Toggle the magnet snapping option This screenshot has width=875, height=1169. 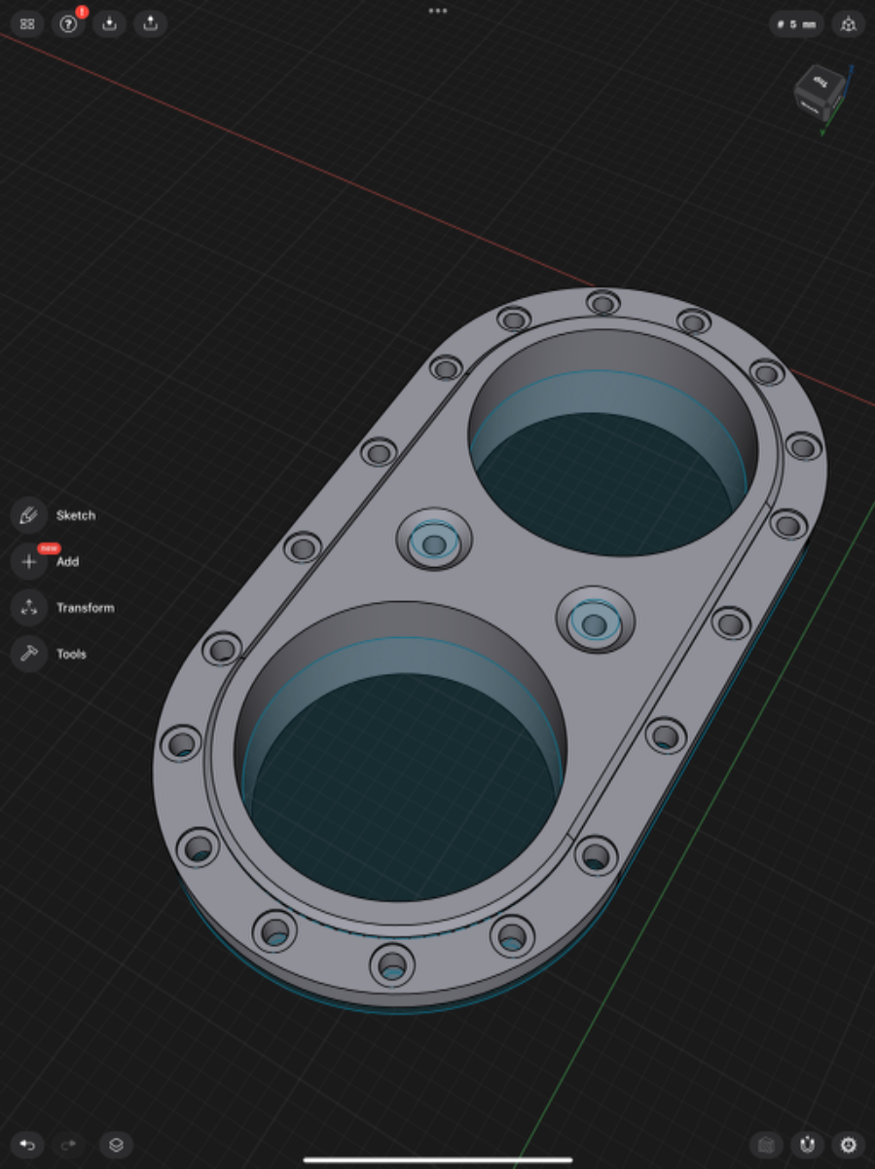point(807,1145)
